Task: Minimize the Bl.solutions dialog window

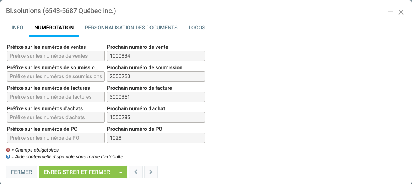Action: click(x=390, y=12)
